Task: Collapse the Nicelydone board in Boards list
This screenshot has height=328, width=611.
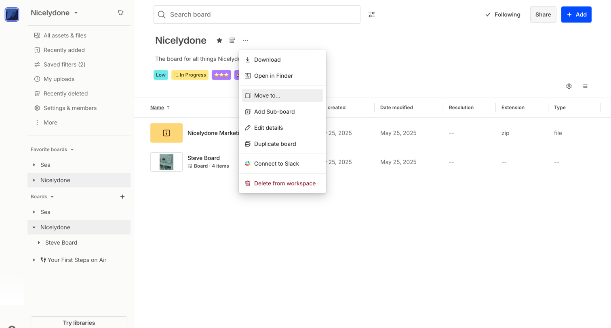Action: pyautogui.click(x=34, y=227)
